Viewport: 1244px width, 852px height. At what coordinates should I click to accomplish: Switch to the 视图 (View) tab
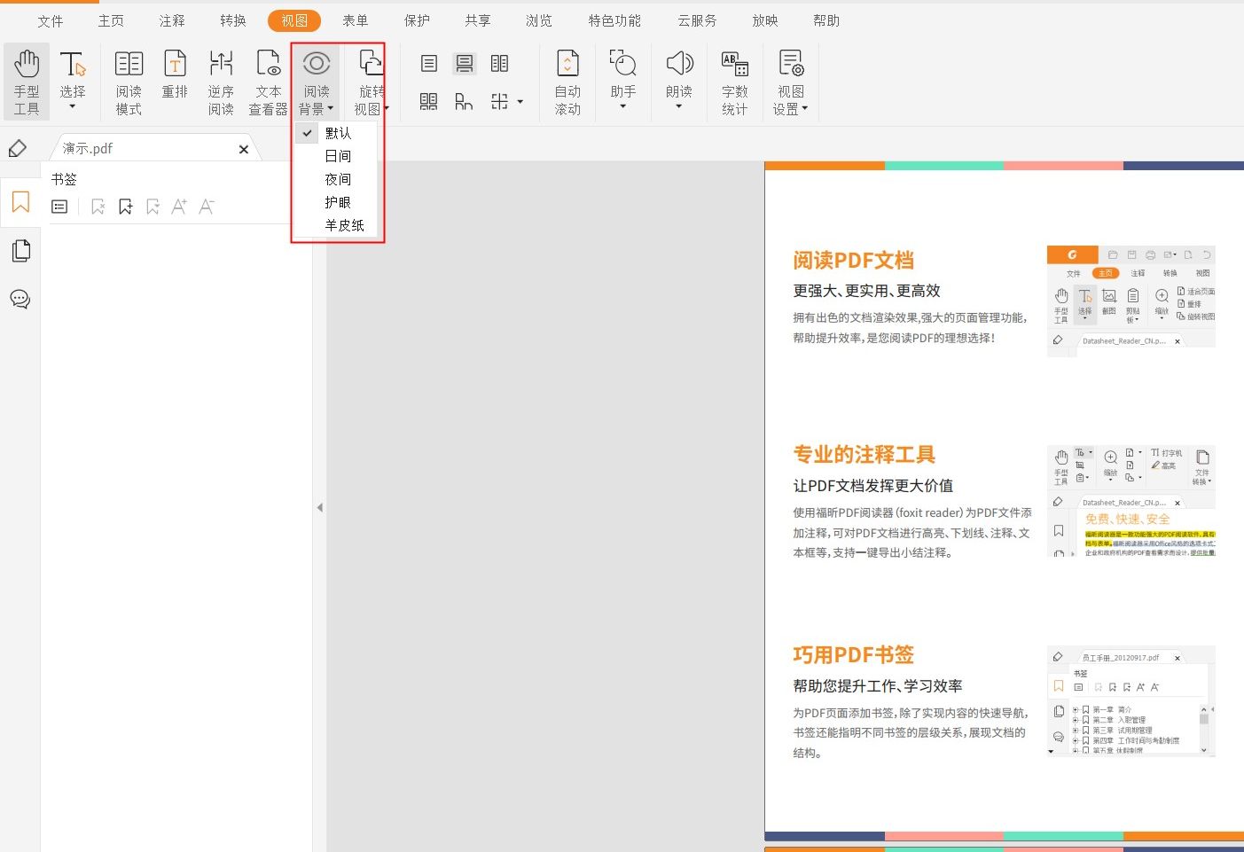pyautogui.click(x=294, y=20)
